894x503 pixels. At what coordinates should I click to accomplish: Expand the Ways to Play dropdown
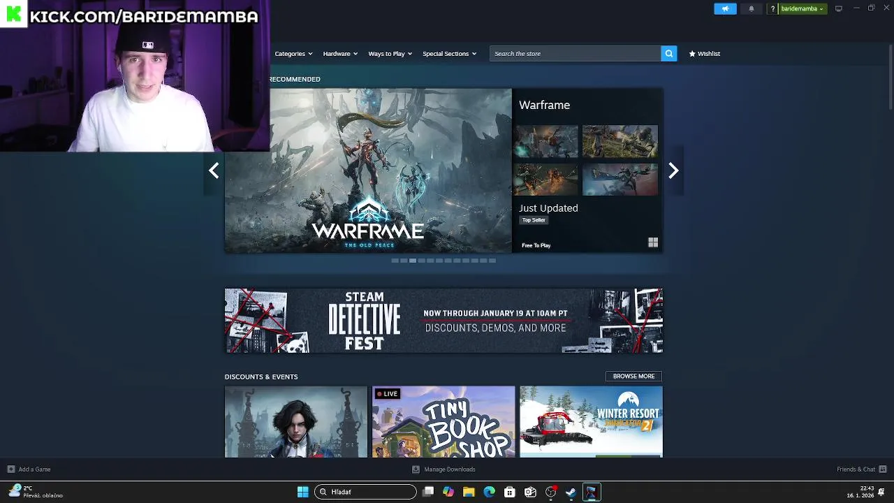[x=390, y=53]
